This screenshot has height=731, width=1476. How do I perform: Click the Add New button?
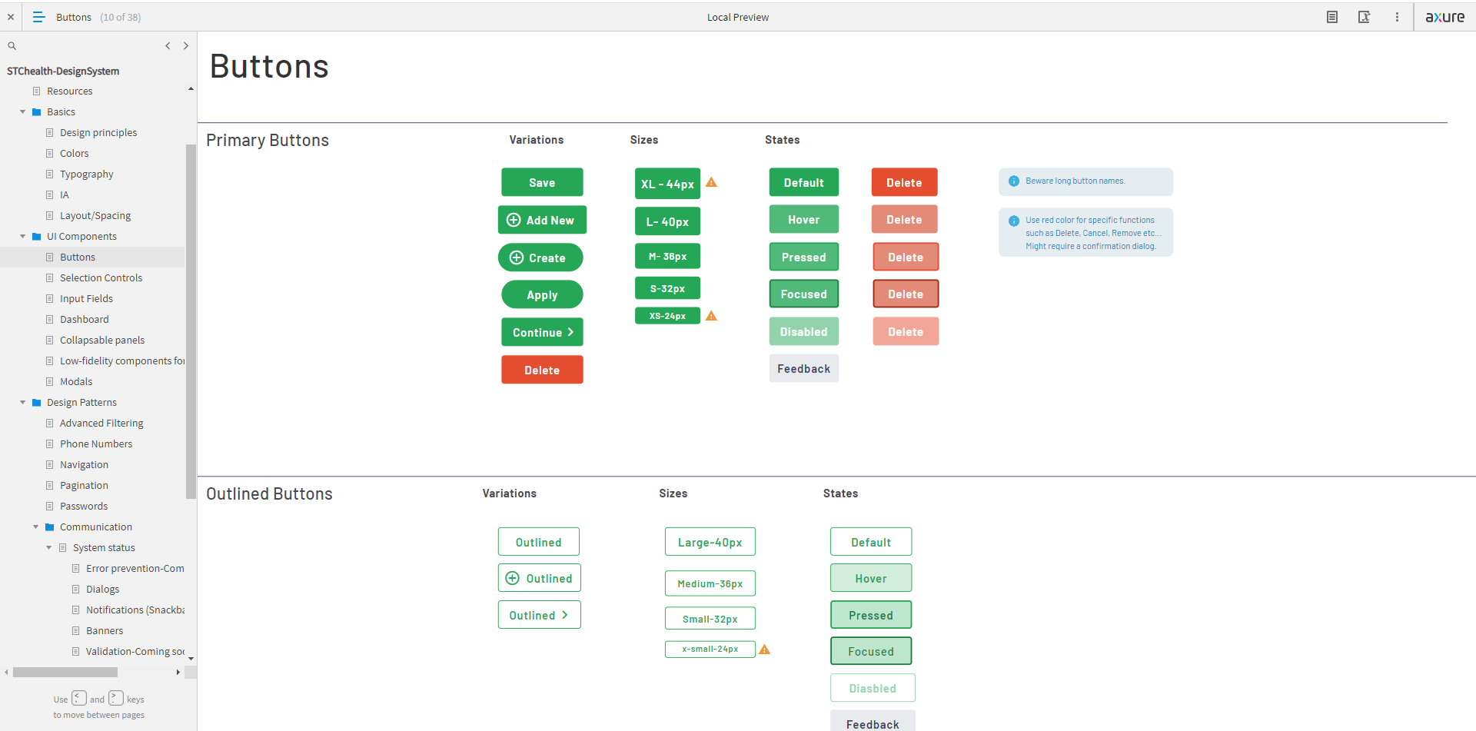542,221
